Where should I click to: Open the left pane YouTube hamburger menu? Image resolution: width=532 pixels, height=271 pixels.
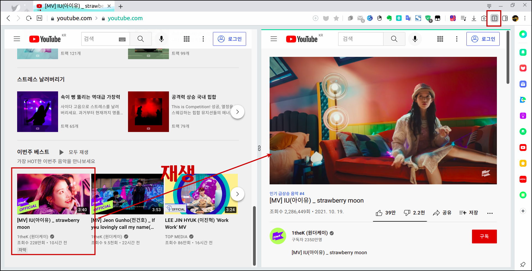click(17, 39)
